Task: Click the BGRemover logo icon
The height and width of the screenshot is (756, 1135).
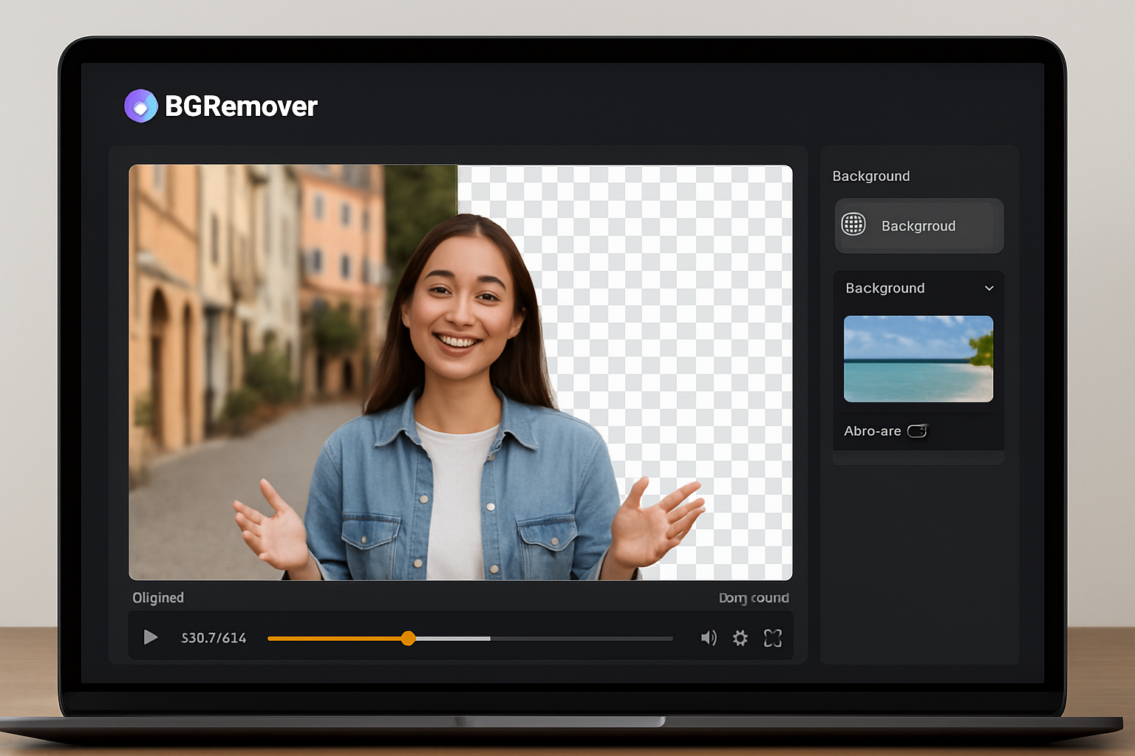Action: (x=141, y=106)
